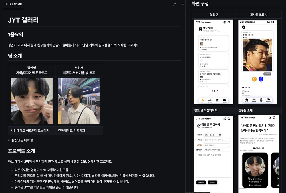Tap the rightmost 게임만들기 icon in the bottom nav

[224, 100]
